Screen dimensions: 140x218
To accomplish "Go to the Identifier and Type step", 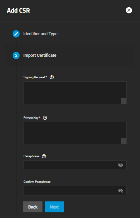I will click(x=40, y=34).
